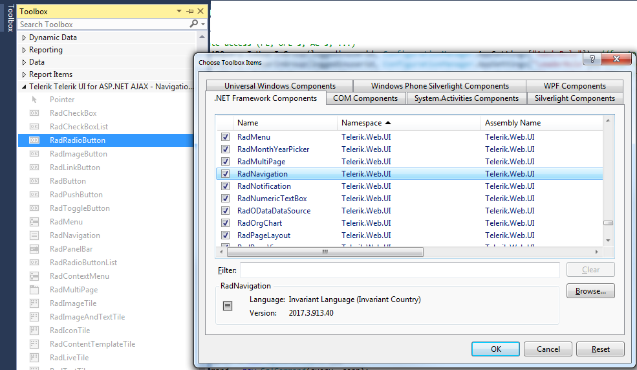Image resolution: width=637 pixels, height=370 pixels.
Task: Open the COM Components tab
Action: pos(365,98)
